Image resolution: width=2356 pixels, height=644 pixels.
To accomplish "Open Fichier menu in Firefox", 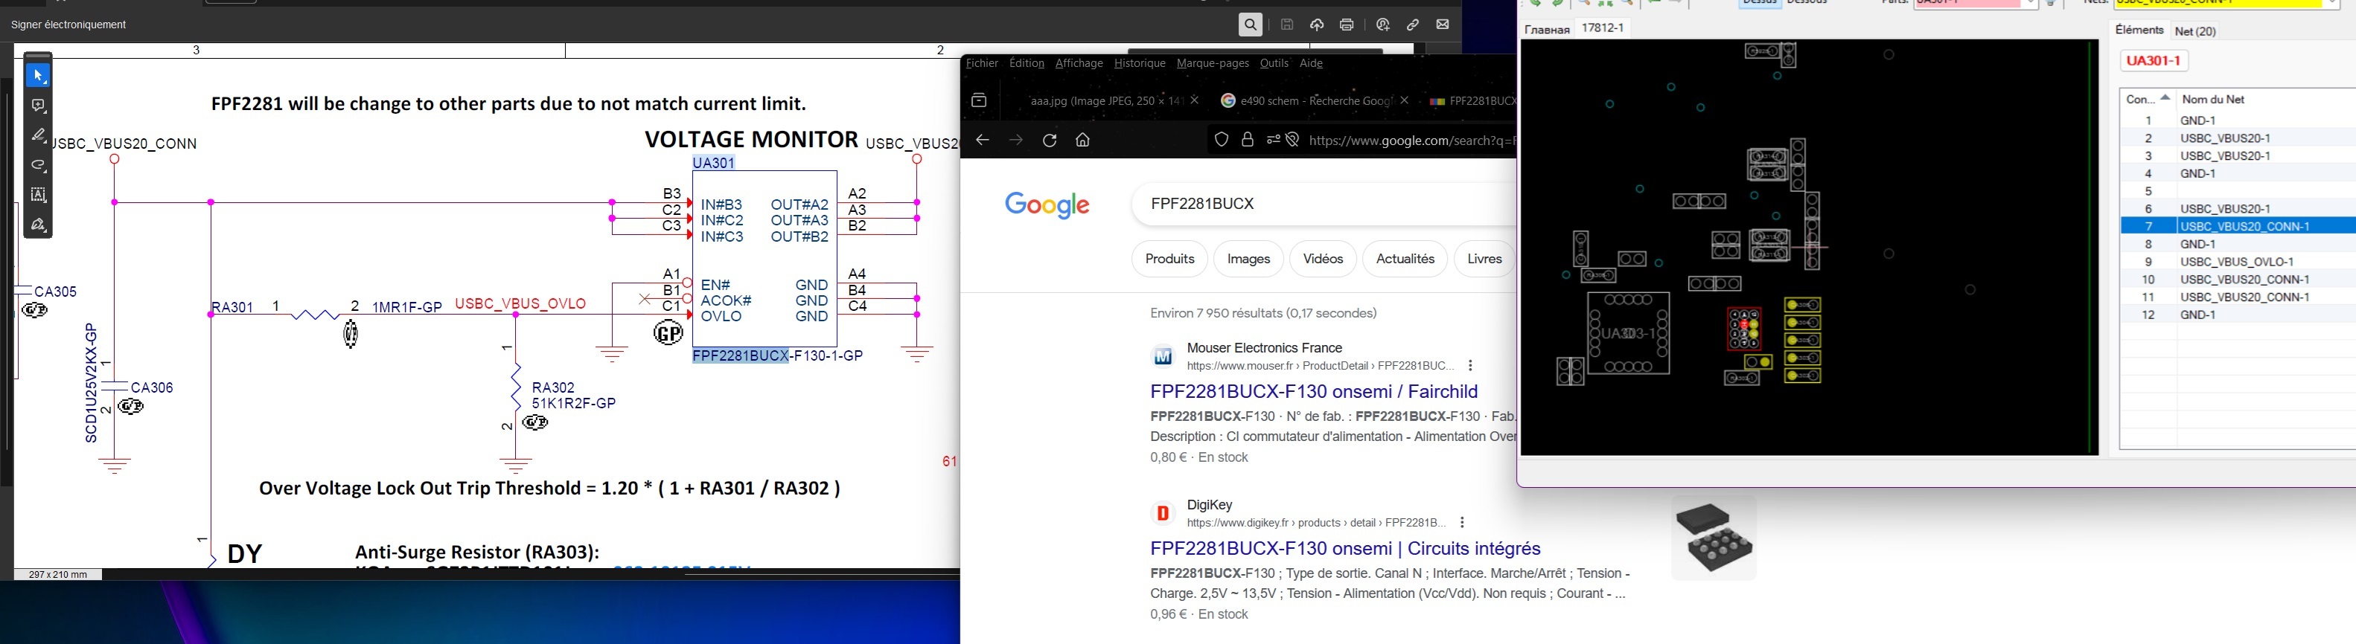I will 983,63.
